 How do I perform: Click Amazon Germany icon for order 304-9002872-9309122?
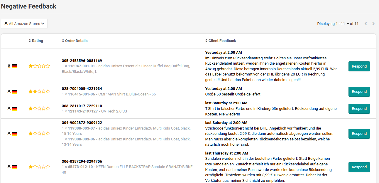pyautogui.click(x=12, y=134)
